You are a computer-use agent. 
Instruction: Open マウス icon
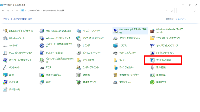tap(42, 68)
